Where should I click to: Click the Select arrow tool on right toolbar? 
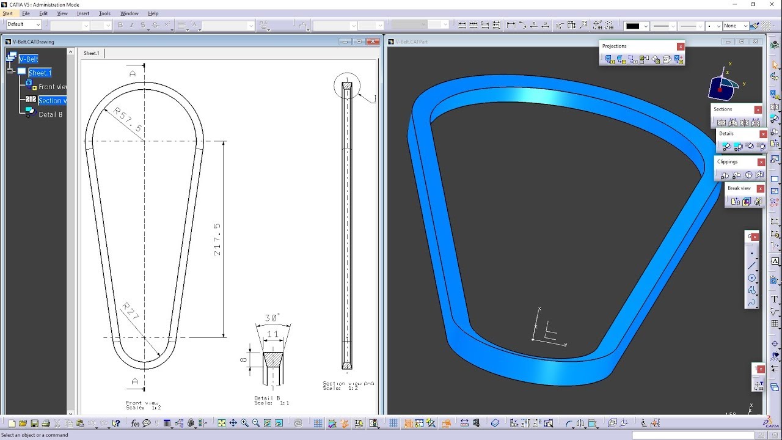775,65
